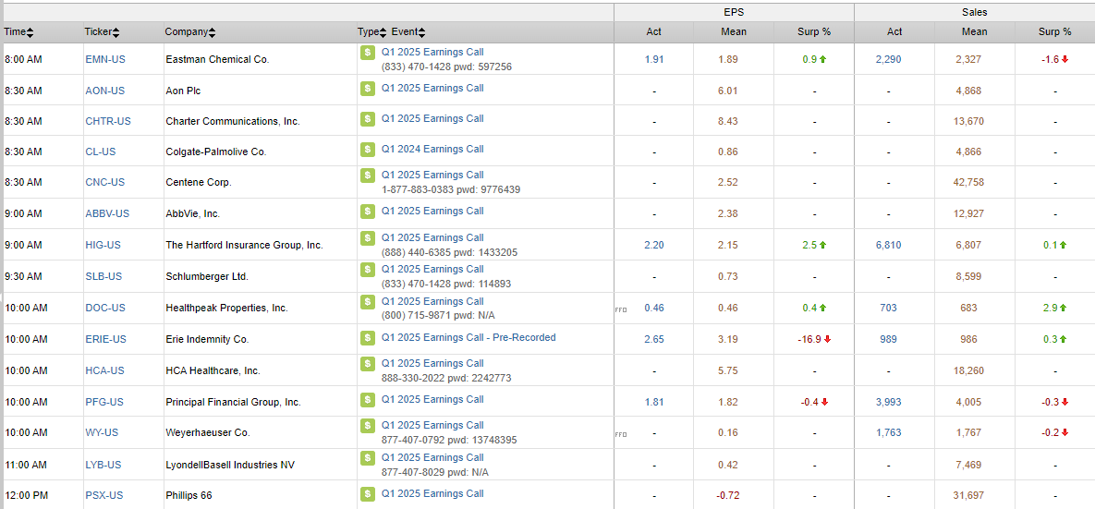Click the green earnings icon for Eastman Chemical

pos(368,53)
